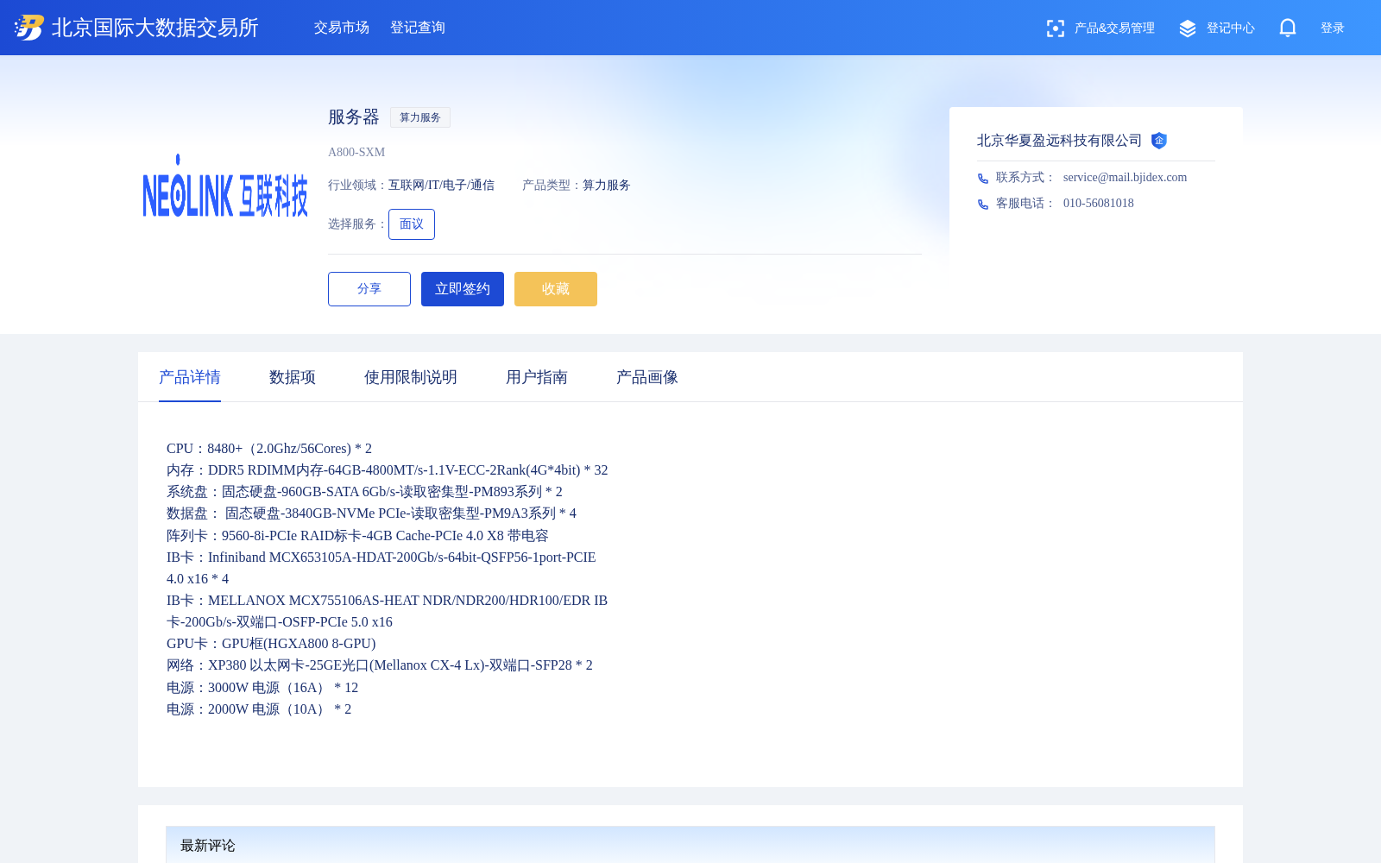The image size is (1381, 863).
Task: Select the 产品详情 tab
Action: coord(190,377)
